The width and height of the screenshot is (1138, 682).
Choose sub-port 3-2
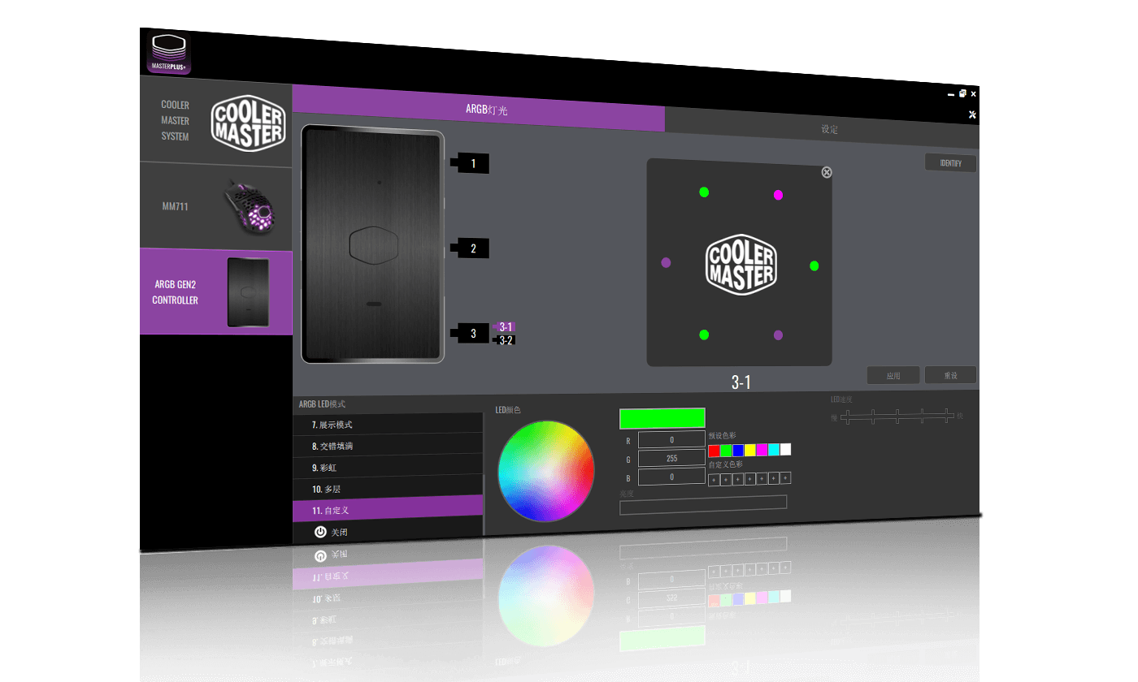click(x=505, y=340)
